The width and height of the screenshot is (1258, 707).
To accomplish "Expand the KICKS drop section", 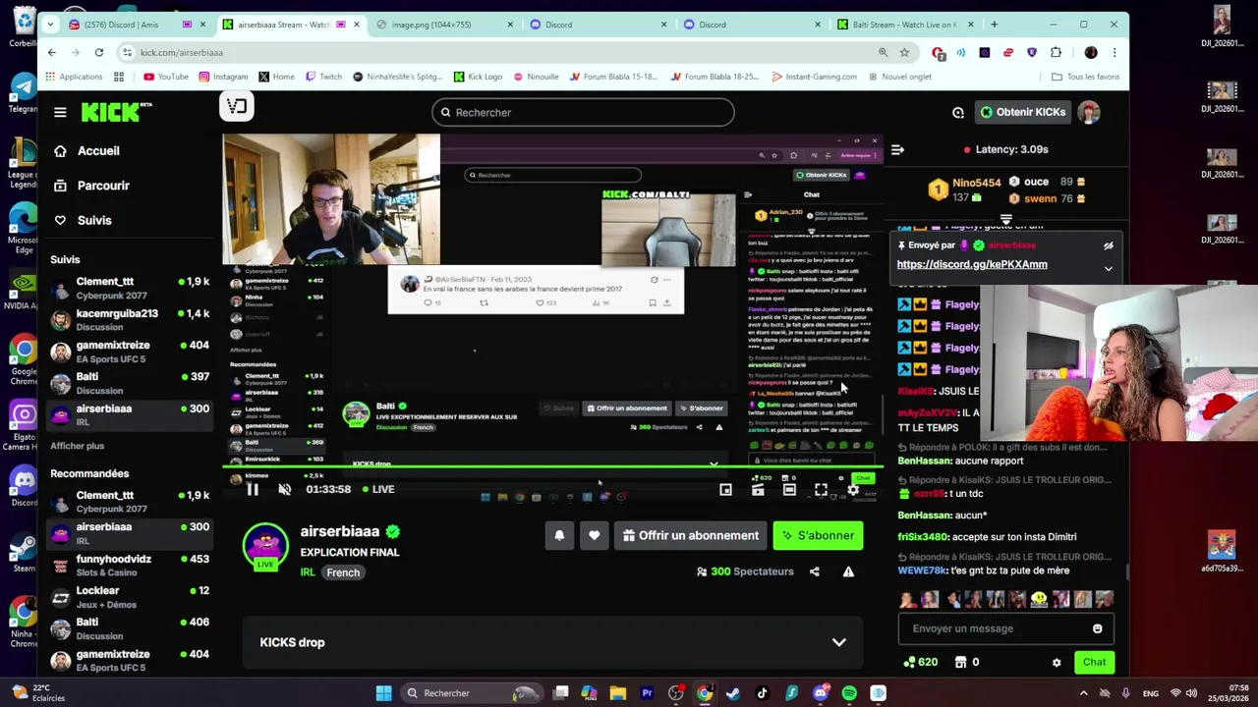I will coord(552,642).
